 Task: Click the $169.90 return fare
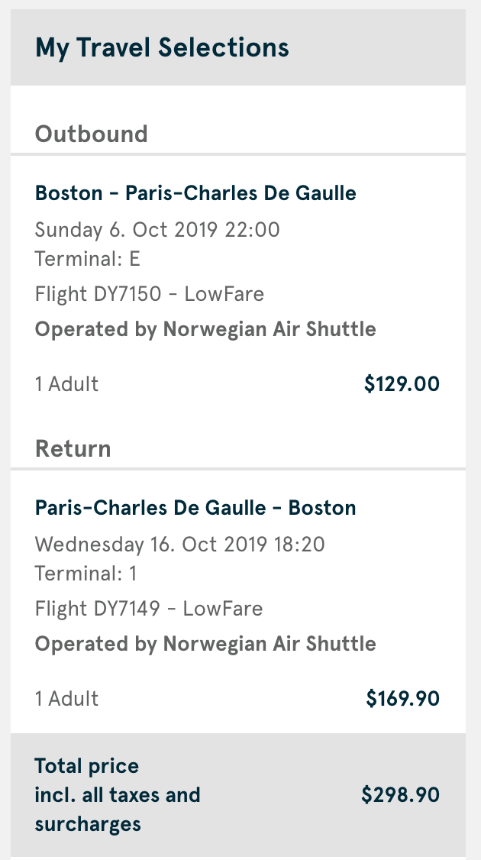point(402,698)
